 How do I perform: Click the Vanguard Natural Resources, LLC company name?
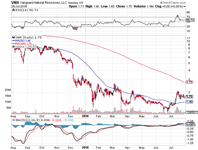(44, 3)
